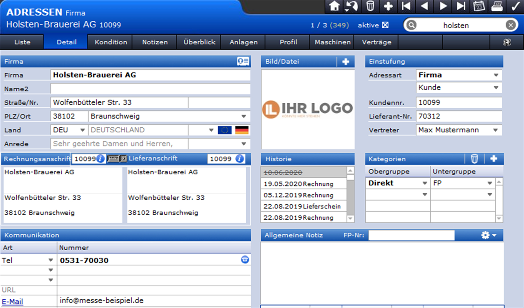Click keyboard copy icon between the two addresses
The width and height of the screenshot is (524, 308).
(x=117, y=159)
